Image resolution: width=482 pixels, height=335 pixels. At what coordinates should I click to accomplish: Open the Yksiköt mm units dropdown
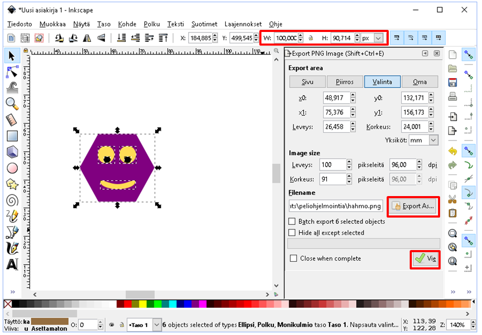coord(433,141)
